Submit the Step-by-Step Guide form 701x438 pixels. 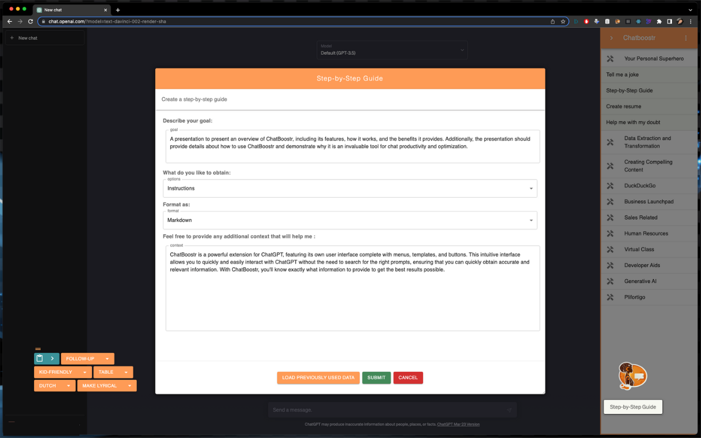tap(376, 378)
